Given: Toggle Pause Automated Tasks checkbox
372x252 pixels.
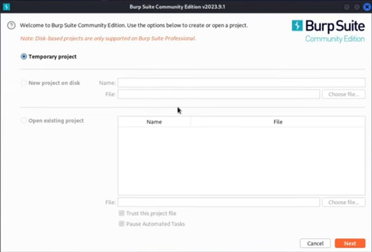Looking at the screenshot, I should click(122, 224).
